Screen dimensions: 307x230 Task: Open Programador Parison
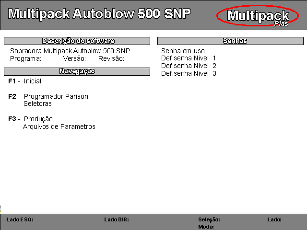56,96
